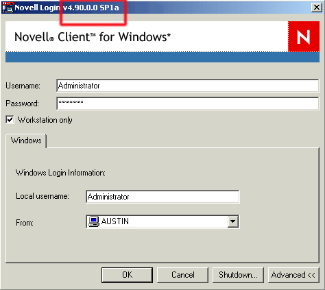Click the Shutdown... button
Image resolution: width=325 pixels, height=290 pixels.
pyautogui.click(x=238, y=275)
